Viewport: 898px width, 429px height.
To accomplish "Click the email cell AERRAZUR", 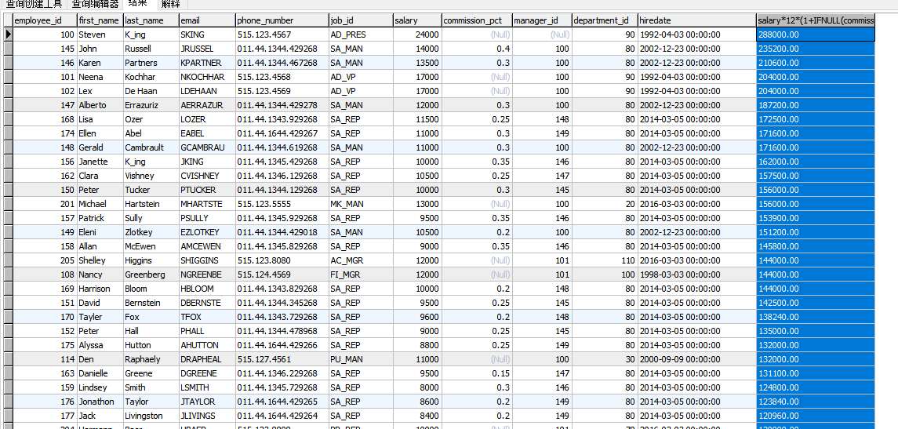I will pos(207,105).
